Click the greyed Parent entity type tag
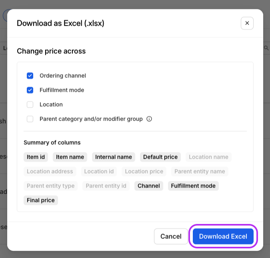270x258 pixels. (x=51, y=186)
